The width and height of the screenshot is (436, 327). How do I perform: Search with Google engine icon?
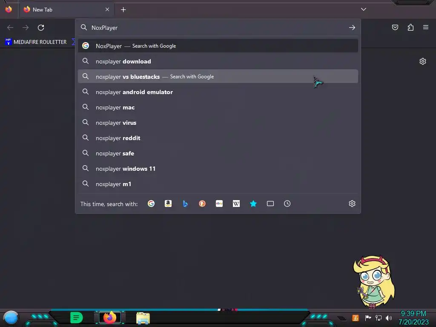pos(151,204)
